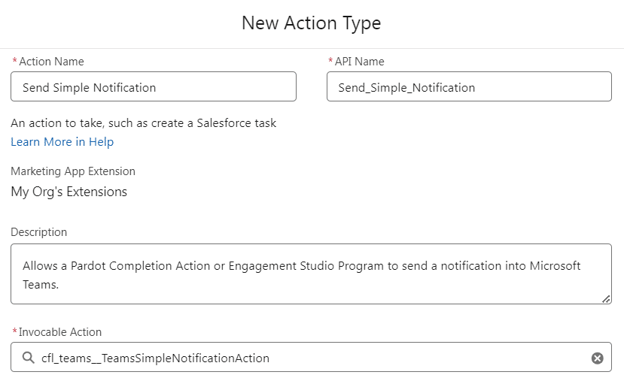This screenshot has width=624, height=381.
Task: Click the required asterisk beside Invocable Action
Action: (x=15, y=331)
